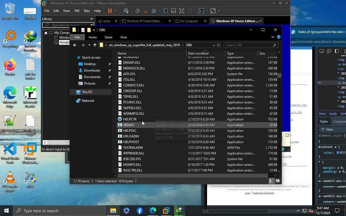Send Ctrl+Alt+Del to the VM icon

click(x=126, y=11)
